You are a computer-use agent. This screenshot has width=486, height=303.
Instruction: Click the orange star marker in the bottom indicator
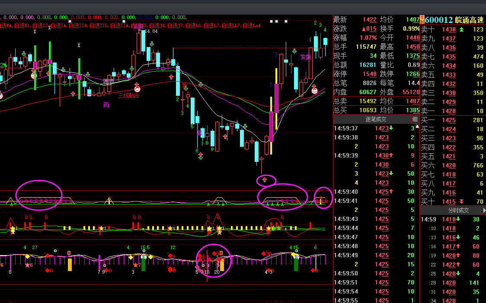(135, 265)
